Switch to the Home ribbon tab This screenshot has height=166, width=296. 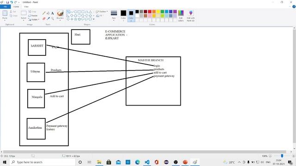pyautogui.click(x=16, y=6)
